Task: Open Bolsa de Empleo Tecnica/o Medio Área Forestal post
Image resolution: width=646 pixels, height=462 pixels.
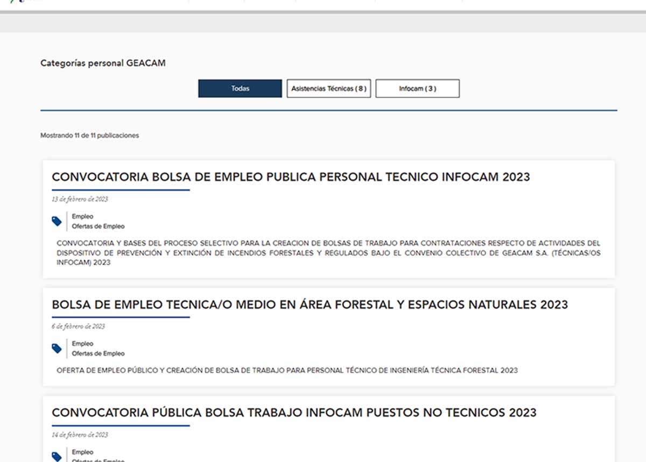Action: (x=310, y=305)
